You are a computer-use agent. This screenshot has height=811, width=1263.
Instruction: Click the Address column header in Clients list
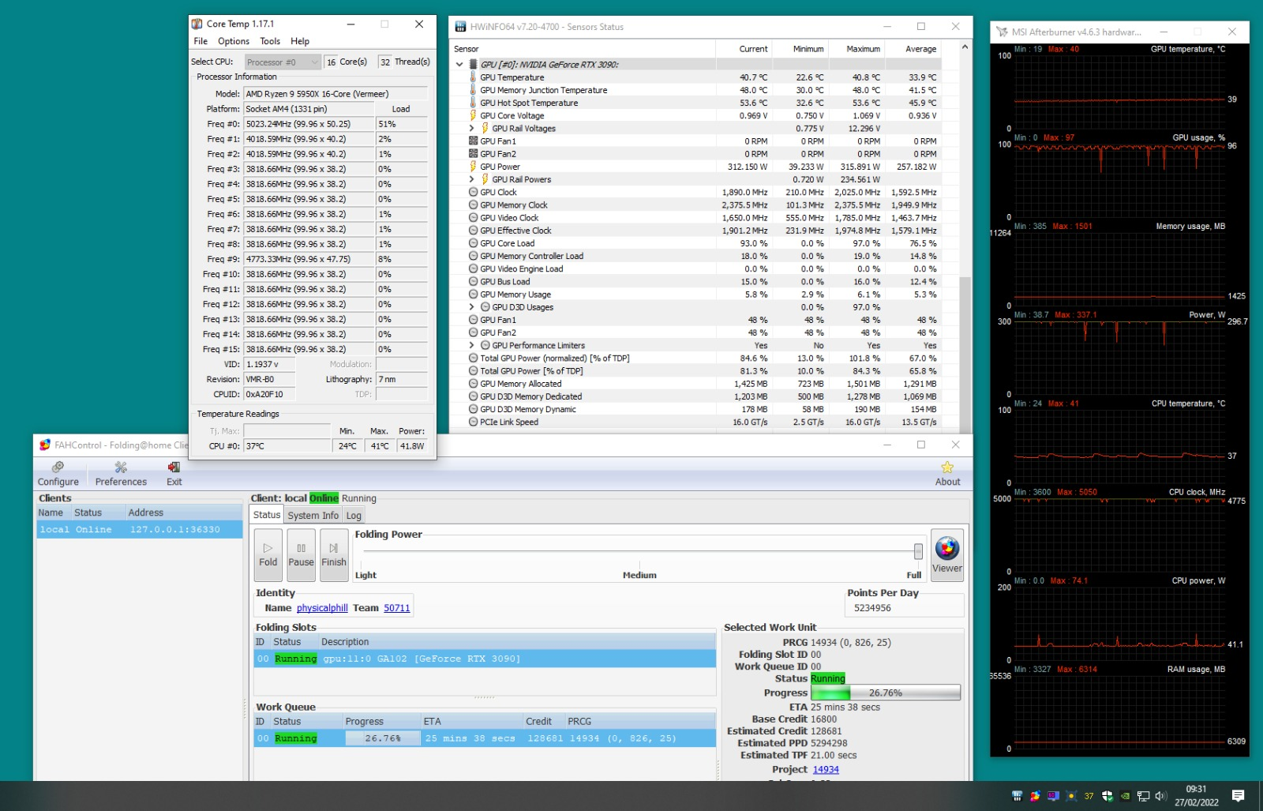[183, 513]
